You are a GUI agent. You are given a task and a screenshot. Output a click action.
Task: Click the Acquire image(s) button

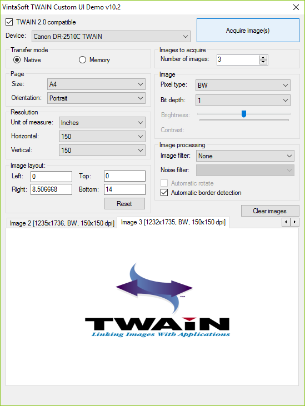[248, 31]
